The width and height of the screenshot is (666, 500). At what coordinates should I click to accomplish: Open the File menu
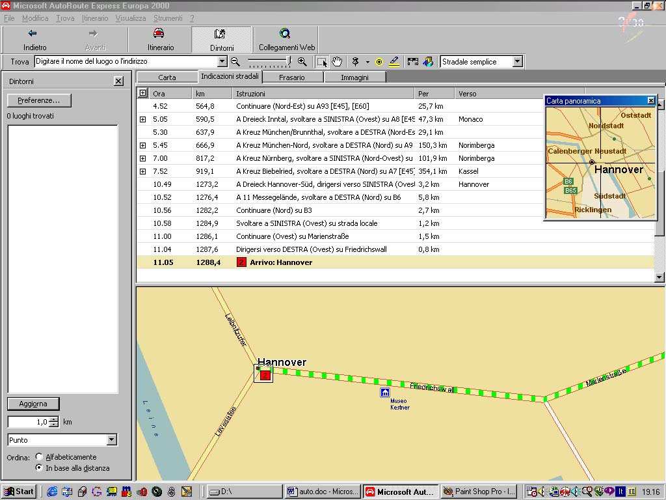click(9, 18)
